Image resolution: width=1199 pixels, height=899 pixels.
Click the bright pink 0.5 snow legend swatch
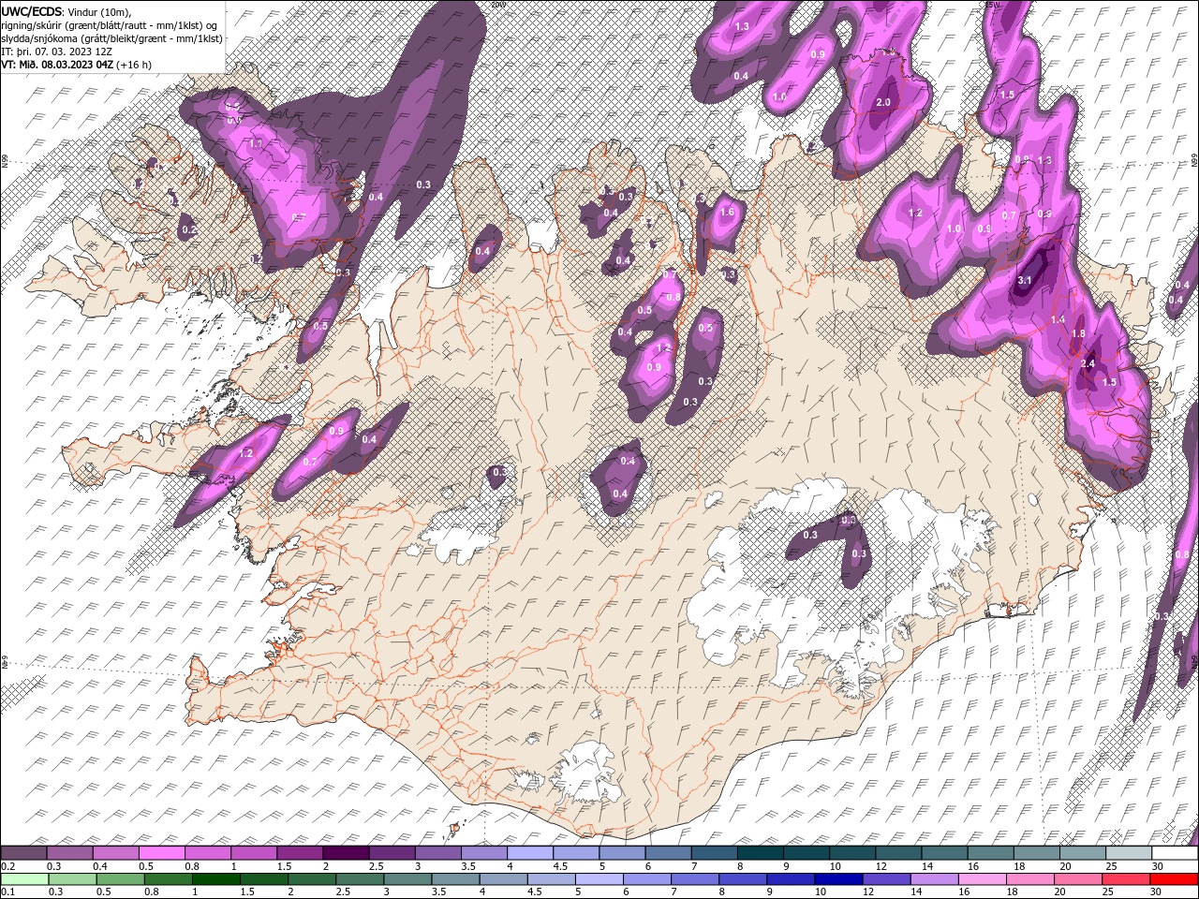(x=161, y=852)
